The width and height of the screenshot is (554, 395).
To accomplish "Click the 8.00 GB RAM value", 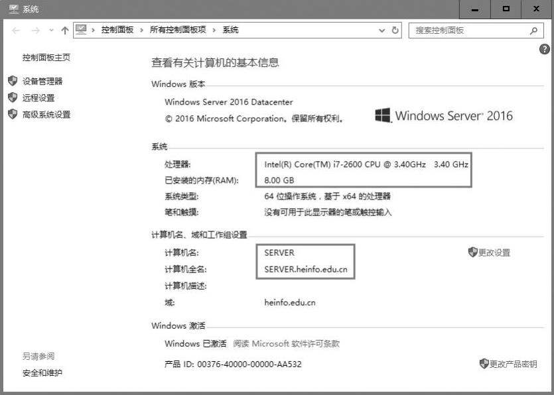I will coord(279,180).
